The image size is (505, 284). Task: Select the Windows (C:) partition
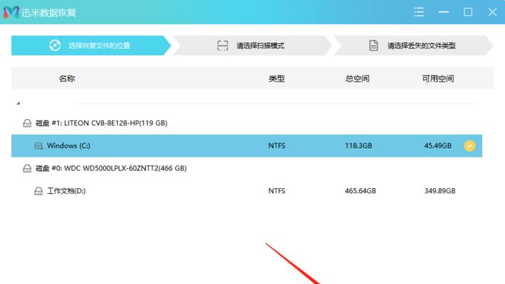(x=246, y=146)
